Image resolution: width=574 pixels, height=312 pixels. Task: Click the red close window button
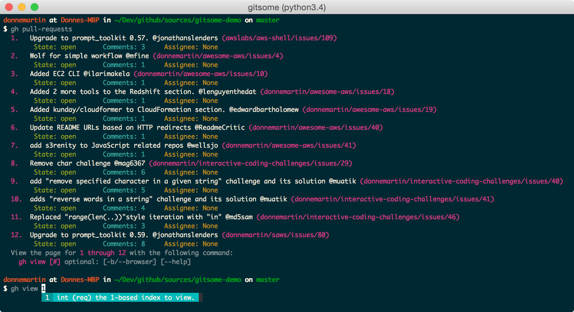9,7
